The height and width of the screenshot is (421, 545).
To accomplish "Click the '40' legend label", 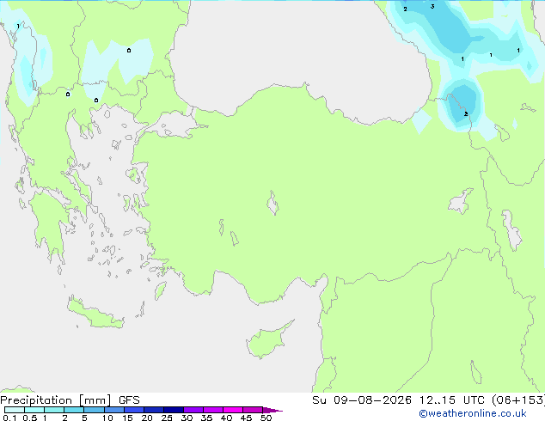I will coord(226,418).
